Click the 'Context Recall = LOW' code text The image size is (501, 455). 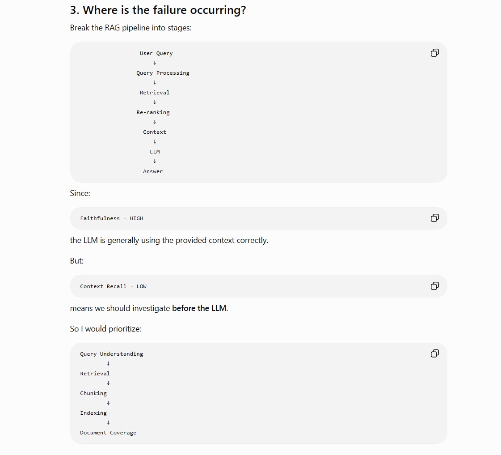(x=113, y=286)
